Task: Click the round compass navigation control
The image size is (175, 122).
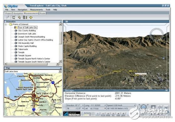Action: 144,107
